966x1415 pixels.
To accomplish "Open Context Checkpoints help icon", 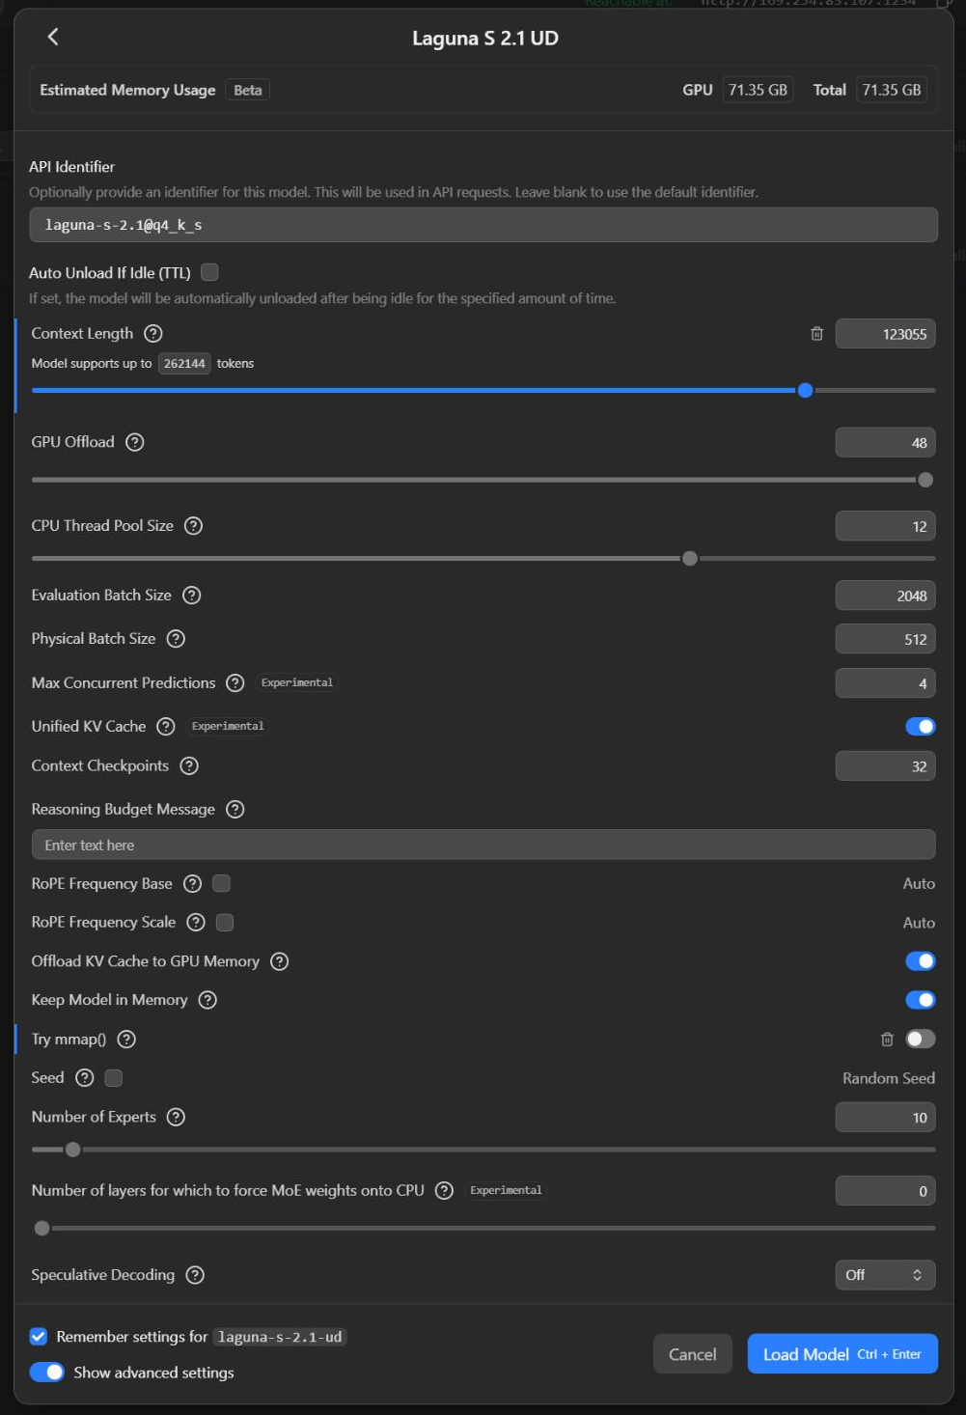I will (x=189, y=766).
